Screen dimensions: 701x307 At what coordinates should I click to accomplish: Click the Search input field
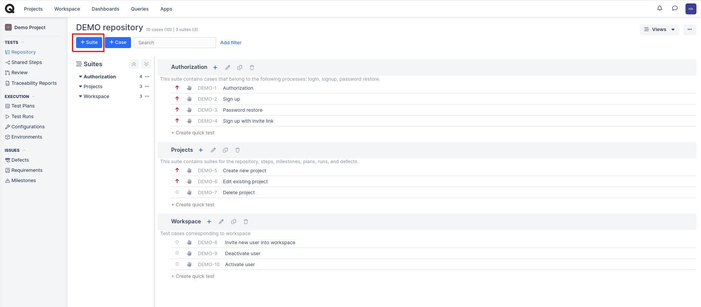coord(174,43)
